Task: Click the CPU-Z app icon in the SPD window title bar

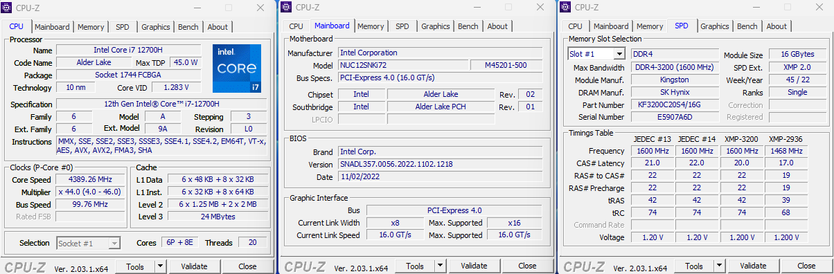Action: pyautogui.click(x=565, y=8)
